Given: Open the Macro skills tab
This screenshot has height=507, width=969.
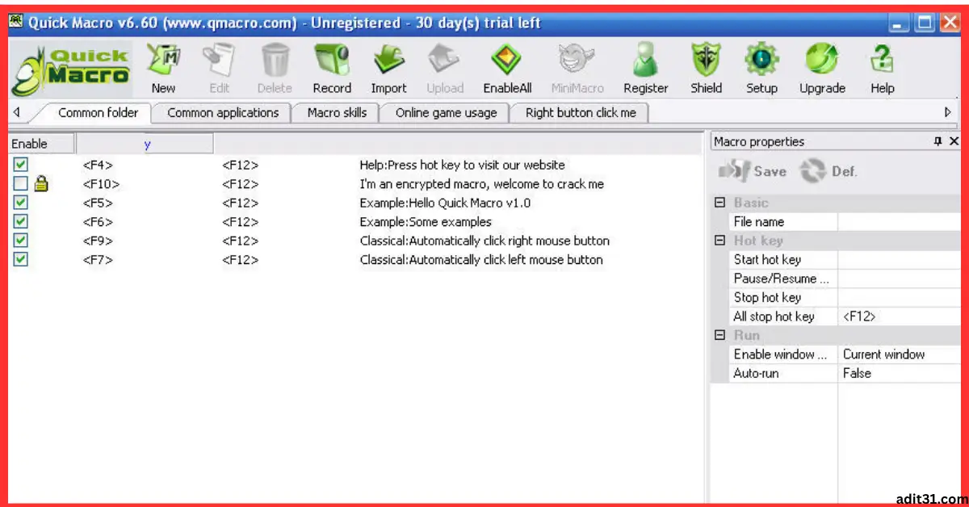Looking at the screenshot, I should [337, 113].
